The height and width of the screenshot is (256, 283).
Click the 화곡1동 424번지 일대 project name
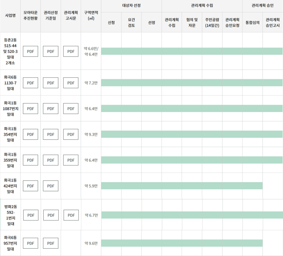[10, 186]
